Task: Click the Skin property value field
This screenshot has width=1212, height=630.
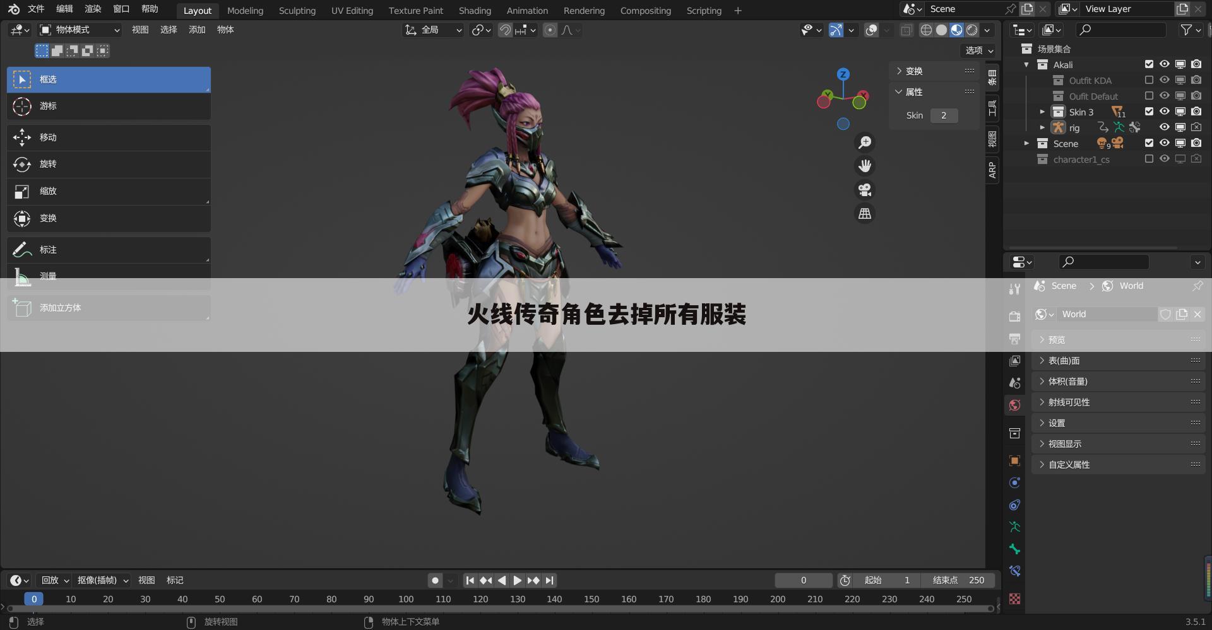Action: [944, 115]
